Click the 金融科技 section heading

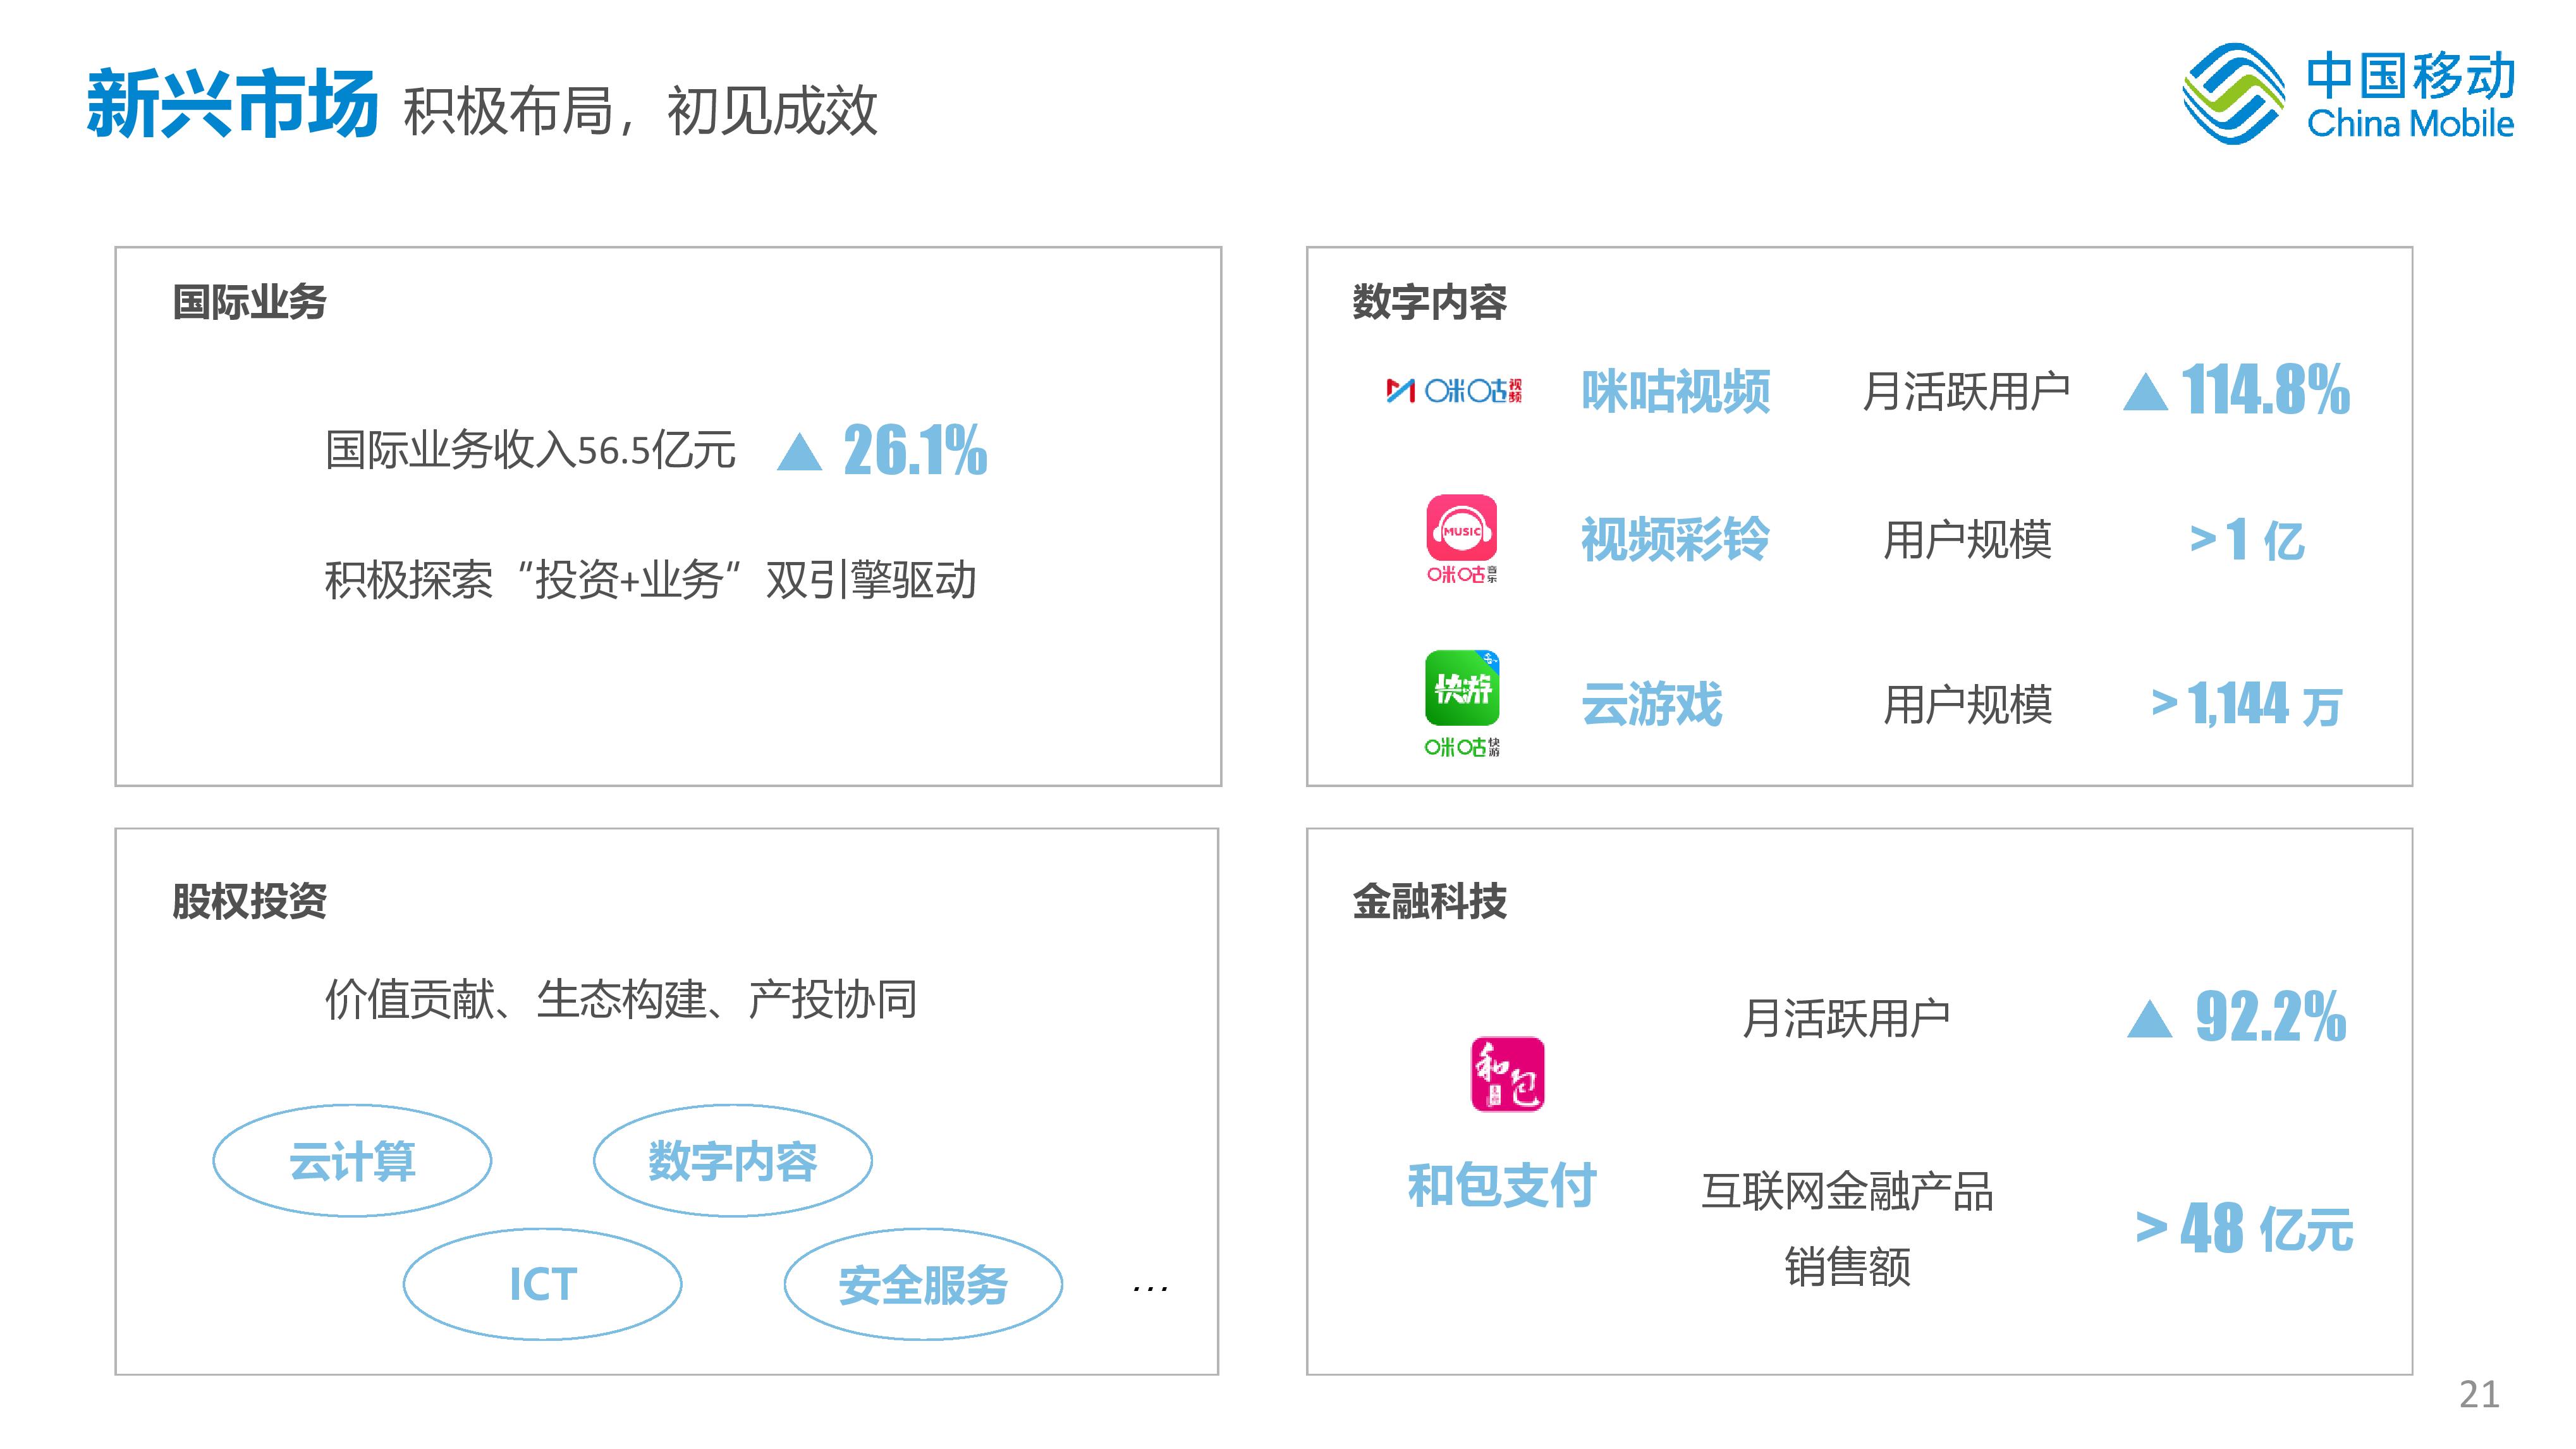tap(1429, 900)
